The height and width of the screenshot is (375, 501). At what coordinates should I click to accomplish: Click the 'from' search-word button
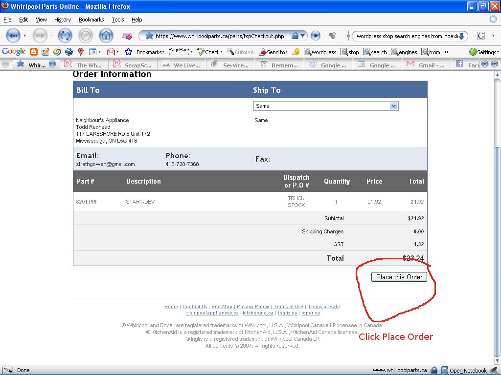point(431,52)
